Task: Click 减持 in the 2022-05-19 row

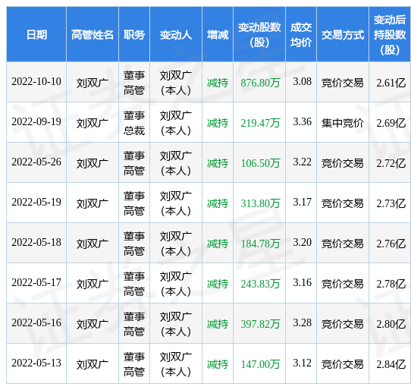Action: click(x=218, y=203)
